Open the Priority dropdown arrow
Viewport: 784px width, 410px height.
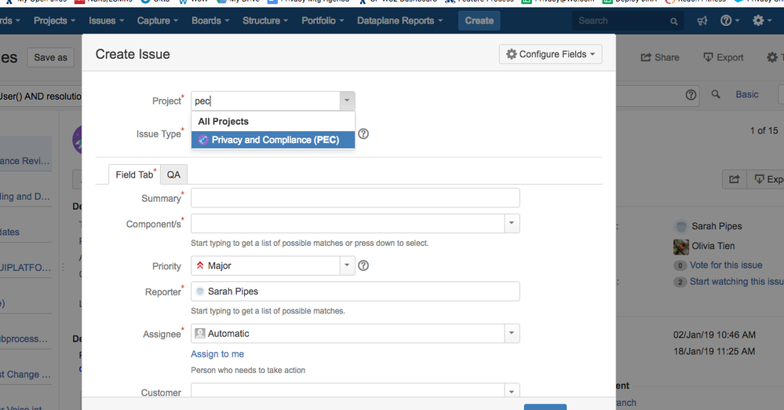coord(347,265)
